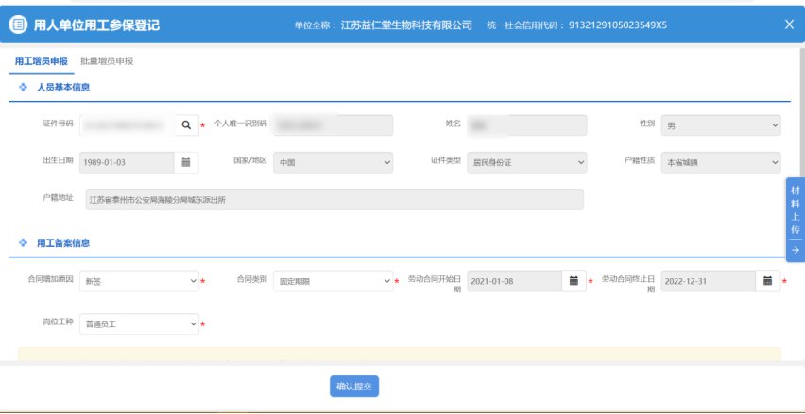Open the 国家/地区 dropdown
The width and height of the screenshot is (805, 414).
click(x=333, y=162)
